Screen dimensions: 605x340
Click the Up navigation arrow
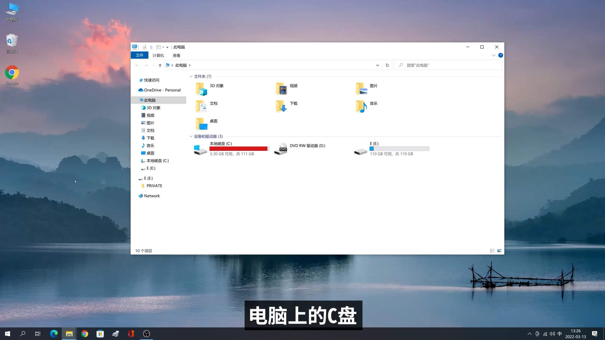(x=160, y=65)
